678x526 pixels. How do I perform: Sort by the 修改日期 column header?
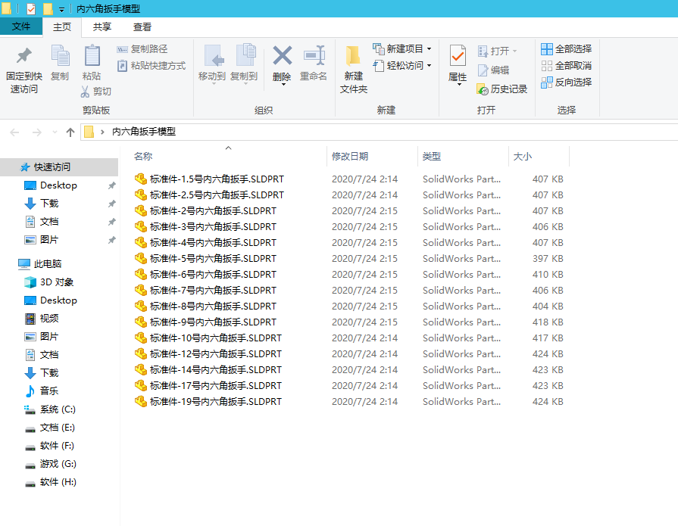(x=350, y=157)
